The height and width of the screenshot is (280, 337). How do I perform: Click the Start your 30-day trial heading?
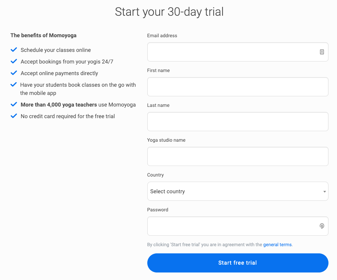(x=169, y=12)
